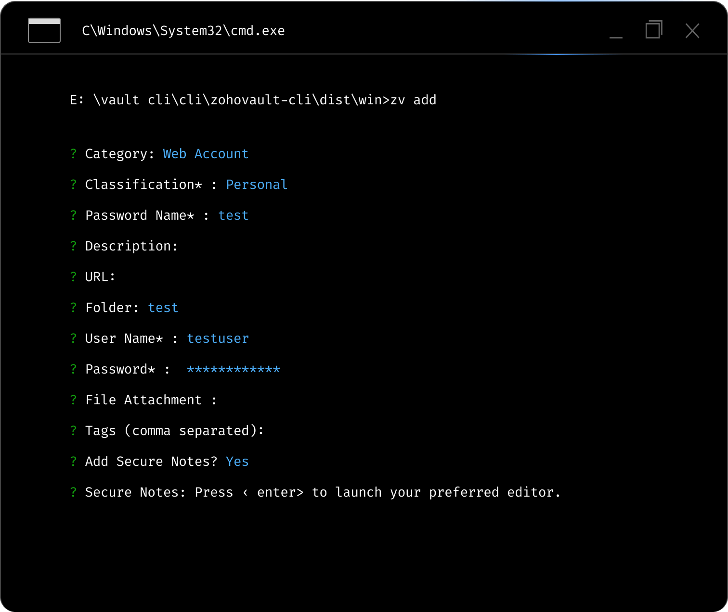Click the 'Add Secure Notes?' label

tap(151, 462)
